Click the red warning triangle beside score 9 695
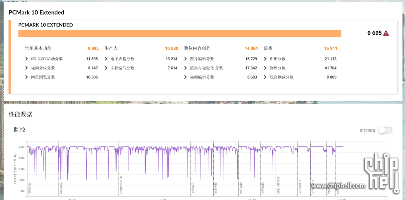Screen dimensions: 405x200 coord(386,33)
